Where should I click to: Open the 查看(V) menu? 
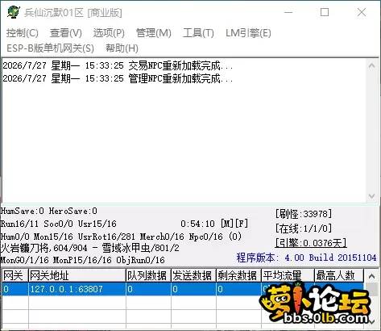click(x=66, y=33)
